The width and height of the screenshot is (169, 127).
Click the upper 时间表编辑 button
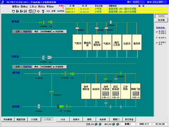tap(46, 32)
